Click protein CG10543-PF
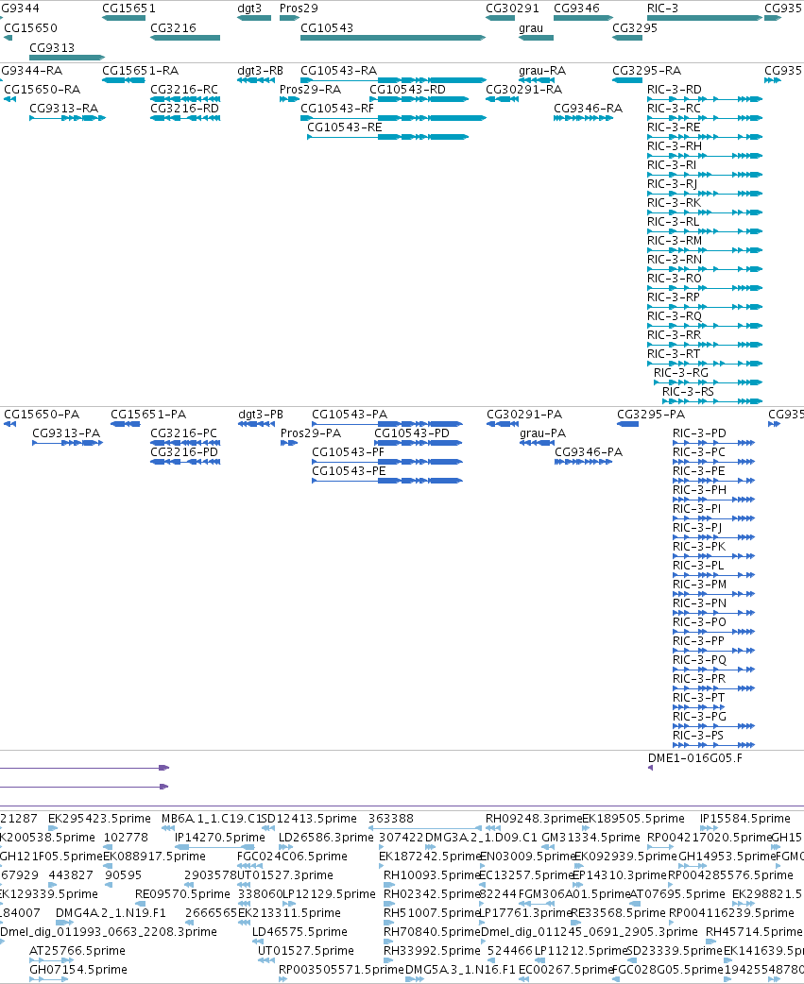 click(x=349, y=452)
